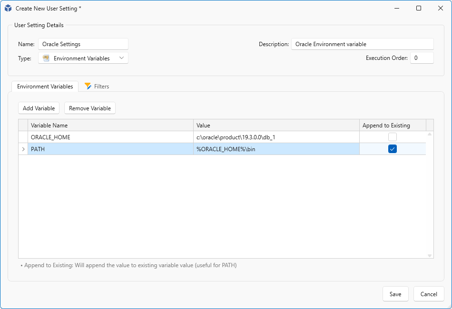The height and width of the screenshot is (309, 452).
Task: Click the Name input field
Action: 83,44
